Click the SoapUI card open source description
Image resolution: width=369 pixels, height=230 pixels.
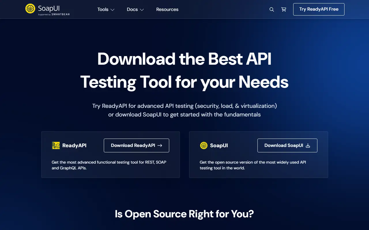pos(253,165)
